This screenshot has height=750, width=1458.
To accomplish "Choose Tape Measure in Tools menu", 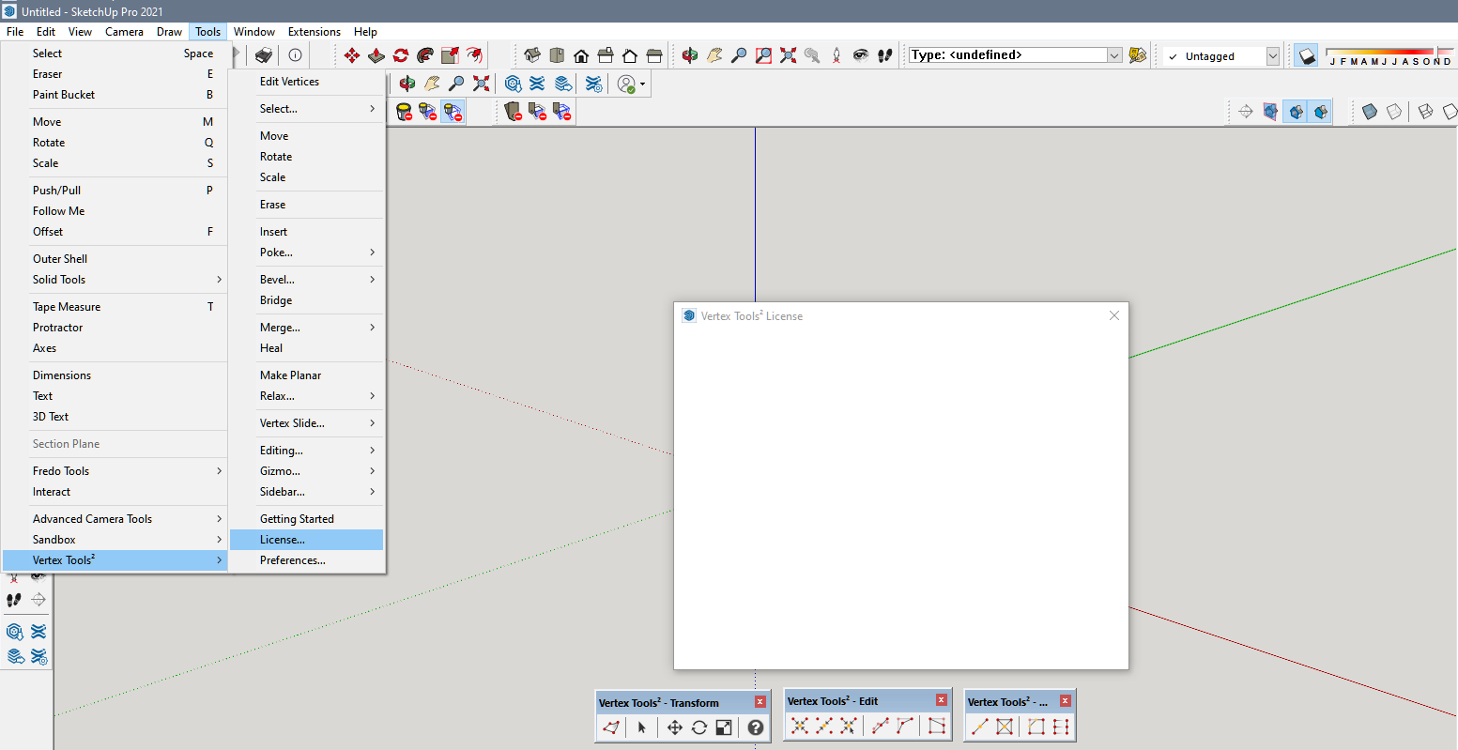I will pyautogui.click(x=115, y=307).
